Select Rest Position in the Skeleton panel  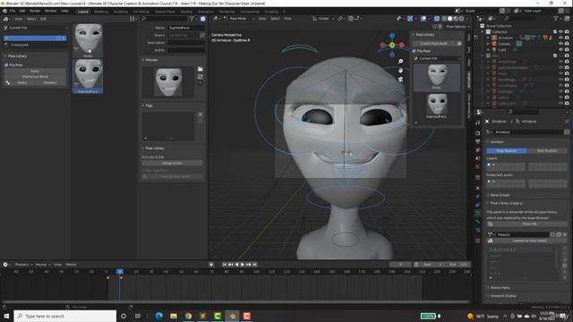[x=547, y=151]
